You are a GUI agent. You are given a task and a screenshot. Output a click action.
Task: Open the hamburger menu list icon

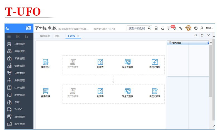(x=9, y=37)
